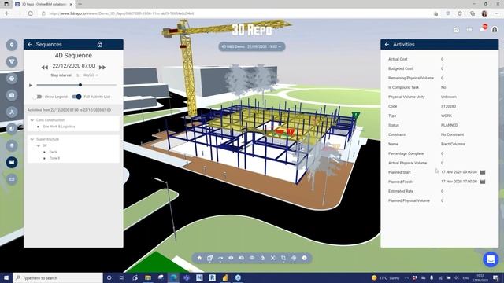Click the active Sequences icon in left sidebar
This screenshot has height=283, width=504.
click(x=12, y=163)
